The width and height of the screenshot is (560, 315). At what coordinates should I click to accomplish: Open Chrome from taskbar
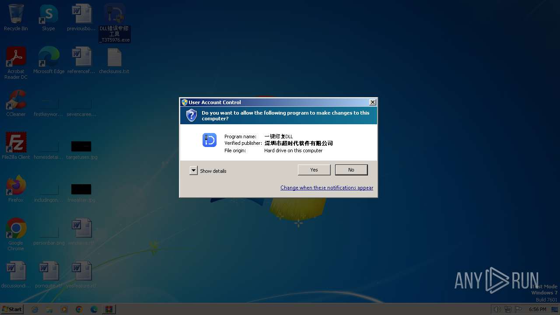tap(79, 309)
